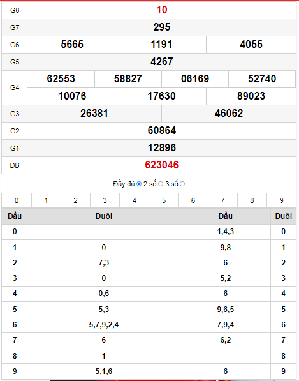Open digit filter tab 1
Viewport: 299px width, 381px height.
46,200
